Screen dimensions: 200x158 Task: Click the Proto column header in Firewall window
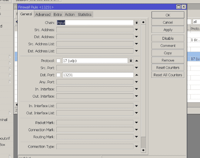coord(195,29)
